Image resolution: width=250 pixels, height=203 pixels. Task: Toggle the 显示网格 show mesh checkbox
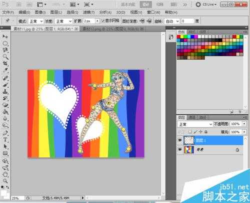click(103, 21)
